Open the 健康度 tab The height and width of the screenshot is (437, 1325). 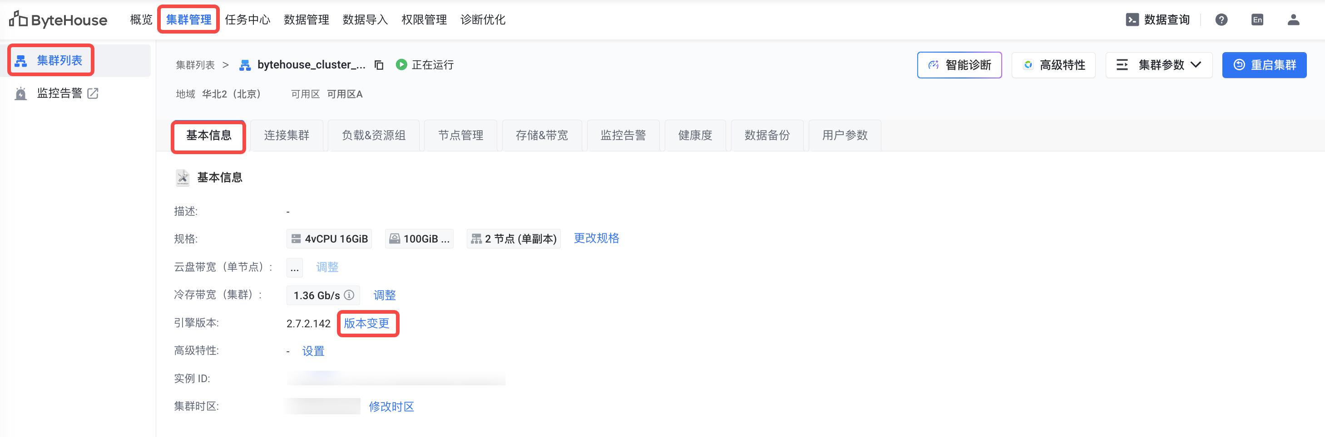point(695,136)
